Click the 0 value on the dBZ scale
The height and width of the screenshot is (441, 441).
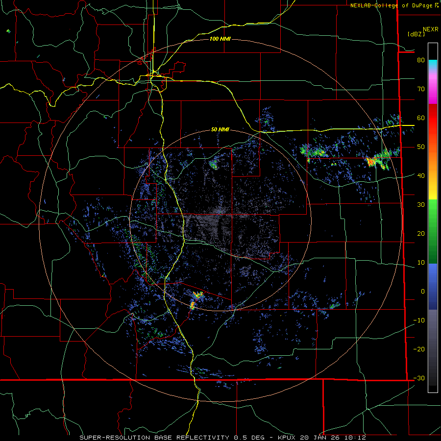pos(423,292)
